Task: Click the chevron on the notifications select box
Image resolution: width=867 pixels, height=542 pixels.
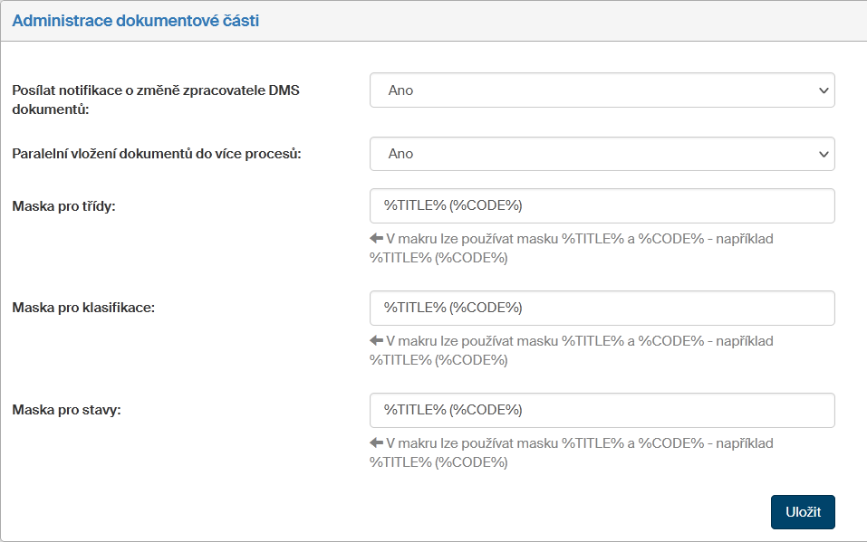Action: 823,90
